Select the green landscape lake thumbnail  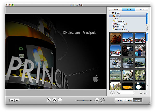coord(115,75)
